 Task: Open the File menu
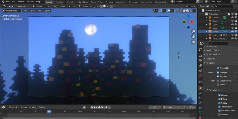point(8,2)
